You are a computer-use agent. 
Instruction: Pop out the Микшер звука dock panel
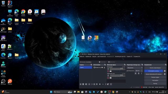(125, 65)
